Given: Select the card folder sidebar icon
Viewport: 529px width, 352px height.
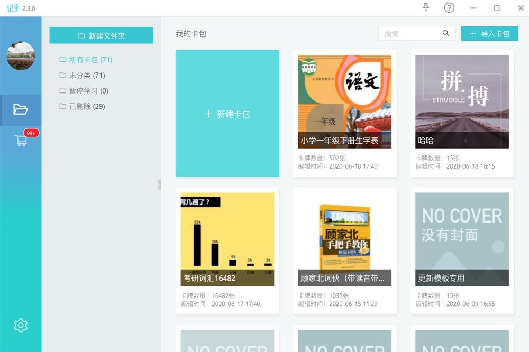Looking at the screenshot, I should coord(21,109).
